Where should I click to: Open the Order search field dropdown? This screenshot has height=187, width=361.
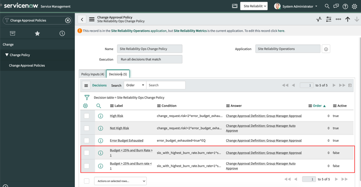135,85
